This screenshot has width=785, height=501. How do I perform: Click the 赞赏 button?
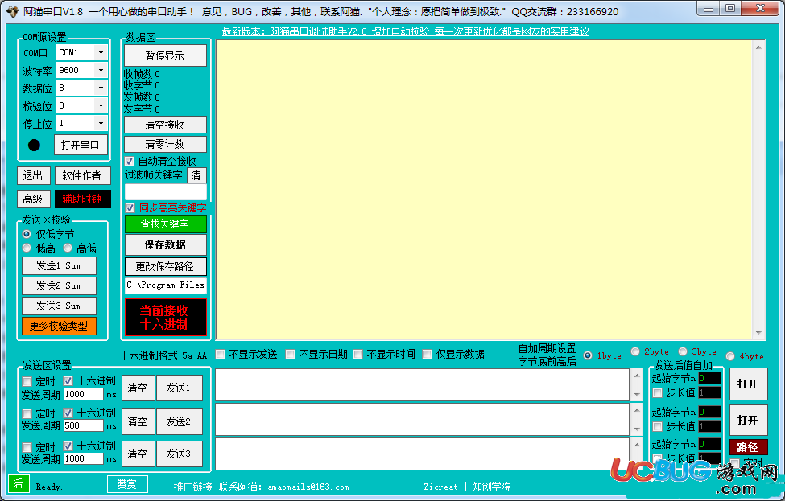(x=128, y=484)
